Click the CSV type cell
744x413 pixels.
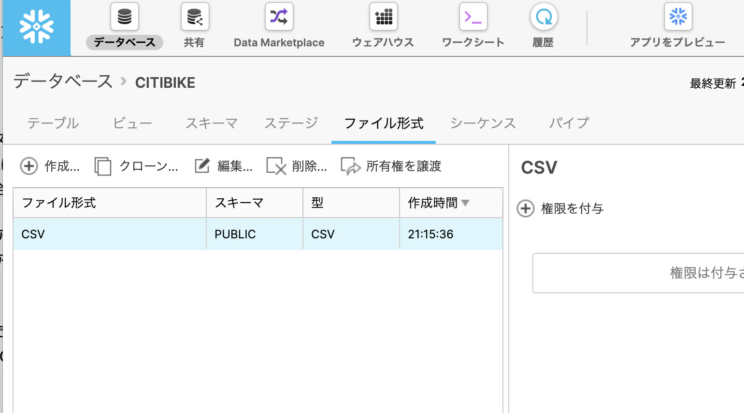pos(351,234)
